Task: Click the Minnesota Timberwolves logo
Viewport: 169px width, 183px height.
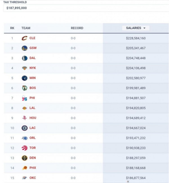Action: click(x=25, y=78)
